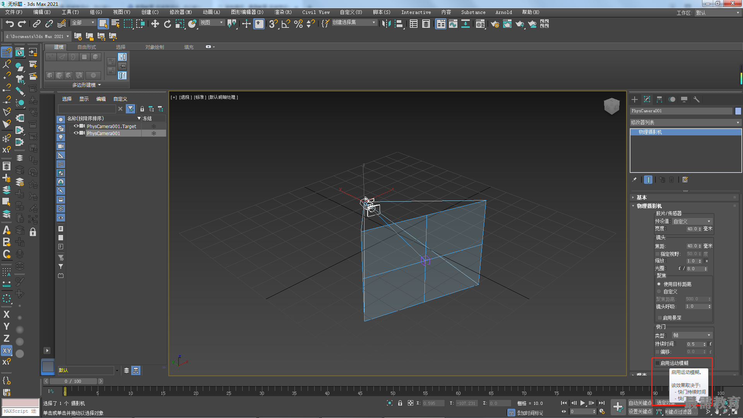
Task: Select the 使用目标距离 radio button
Action: (659, 284)
